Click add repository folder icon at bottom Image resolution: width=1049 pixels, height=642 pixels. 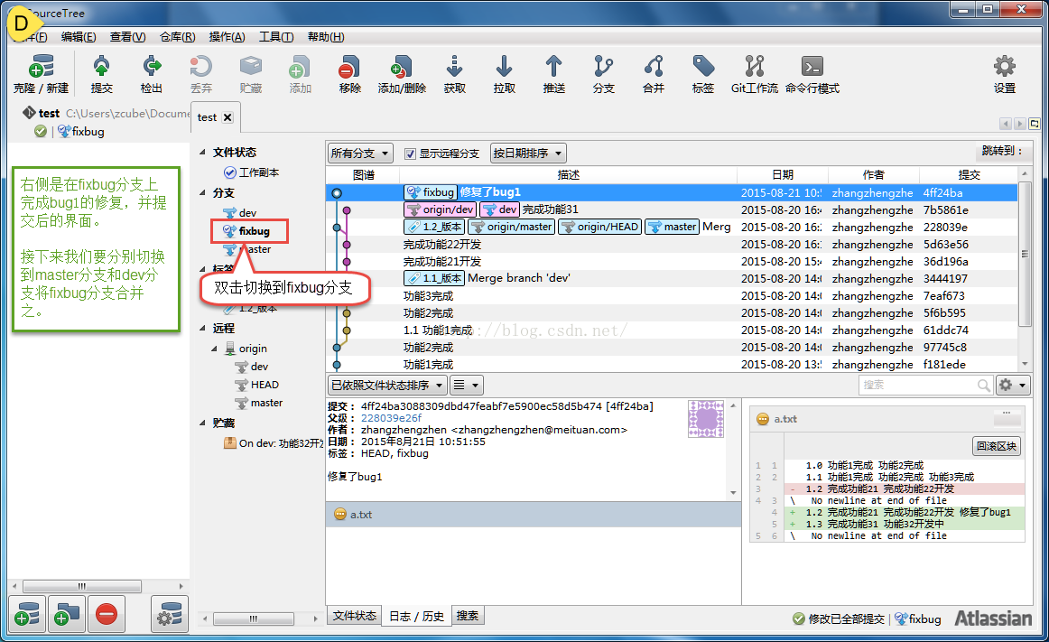coord(67,614)
